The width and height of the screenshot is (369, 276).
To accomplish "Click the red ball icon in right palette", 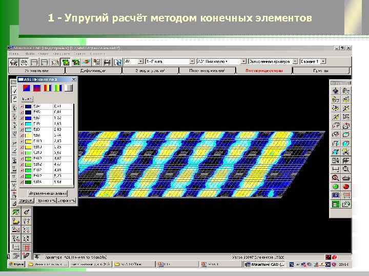I will [346, 187].
